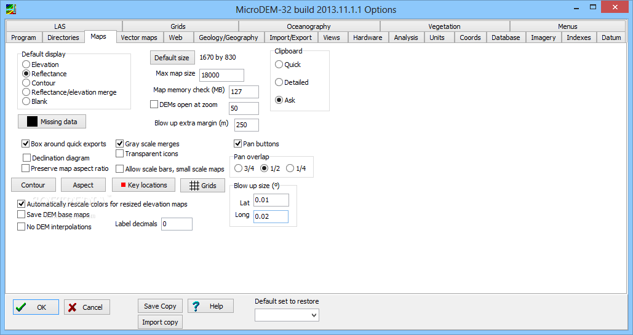Viewport: 633px width, 335px height.
Task: Open the Hardware tab
Action: [368, 37]
